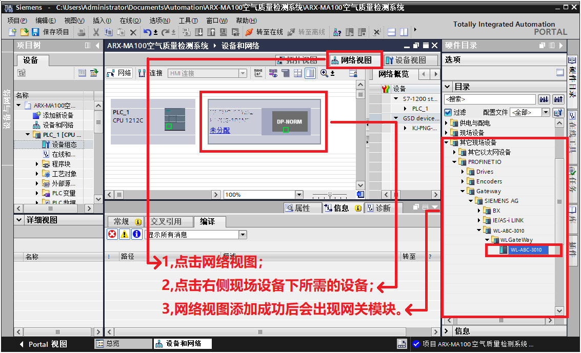Screen dimensions: 581x353
Task: Switch to Portal 视图 button
Action: click(x=44, y=344)
